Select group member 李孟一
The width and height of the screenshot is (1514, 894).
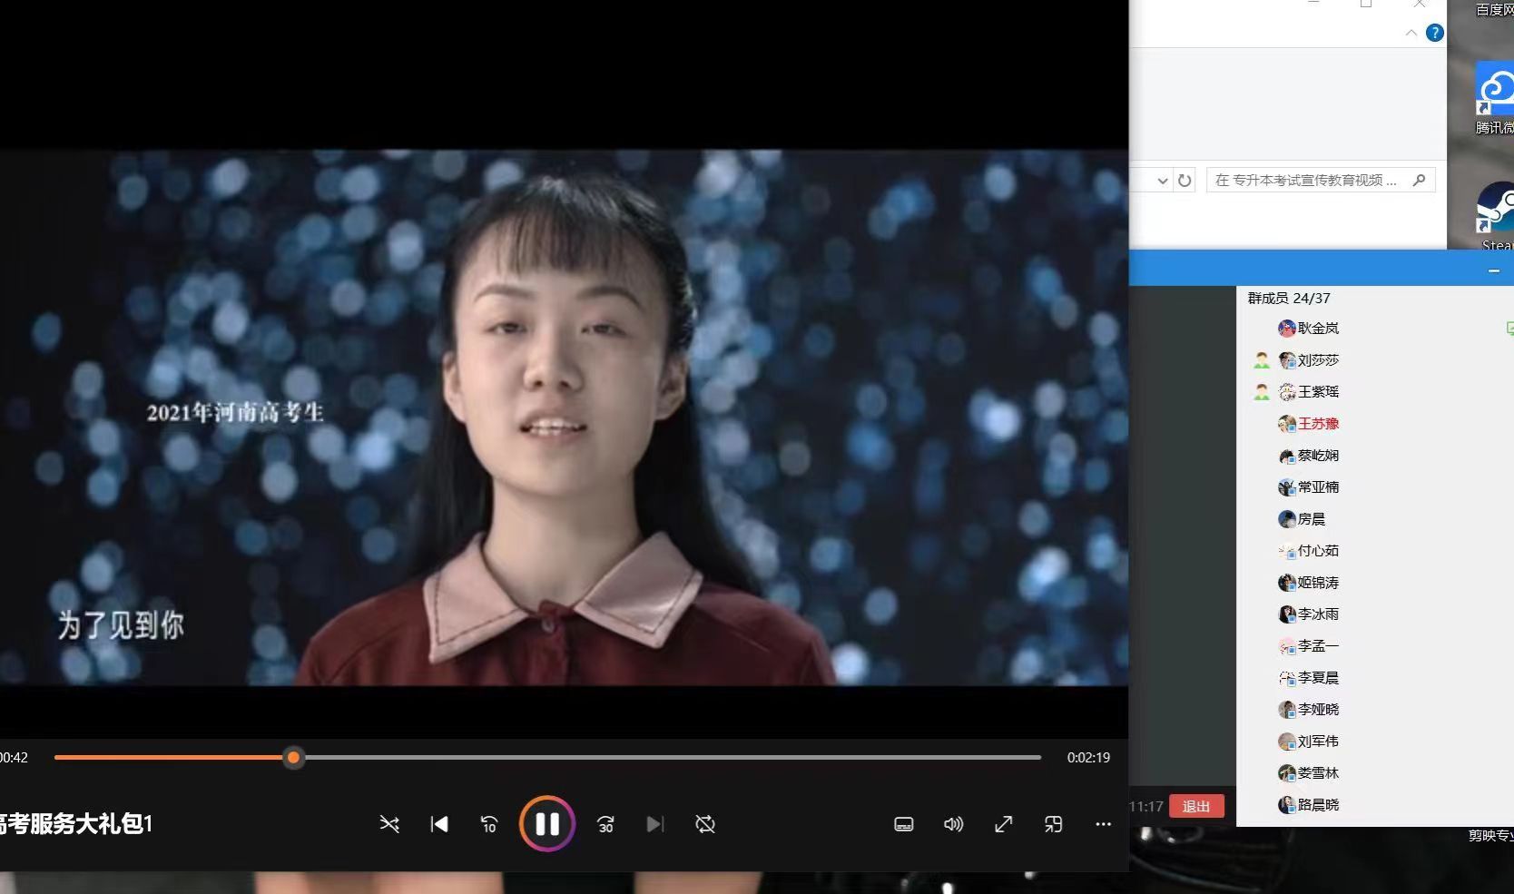[x=1318, y=646]
